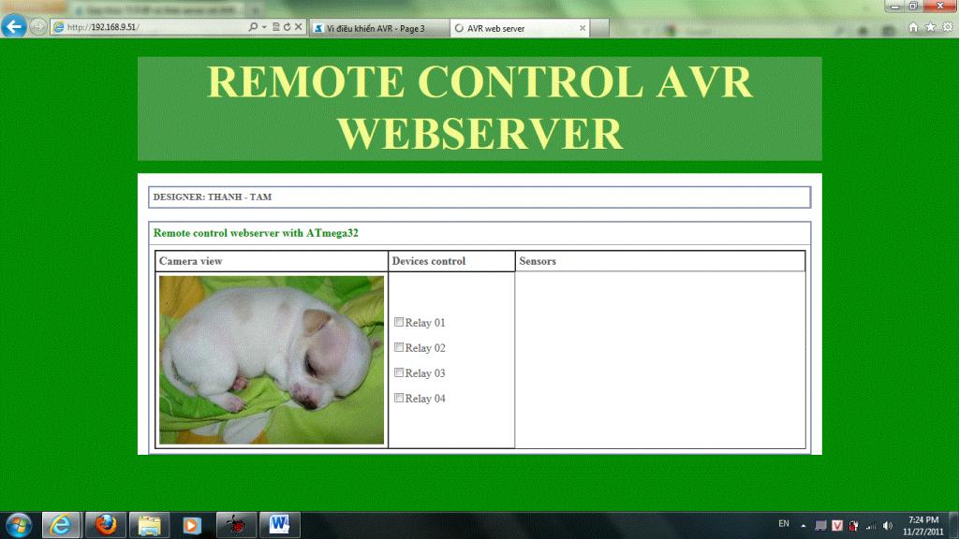
Task: Click the EN language indicator
Action: (784, 524)
